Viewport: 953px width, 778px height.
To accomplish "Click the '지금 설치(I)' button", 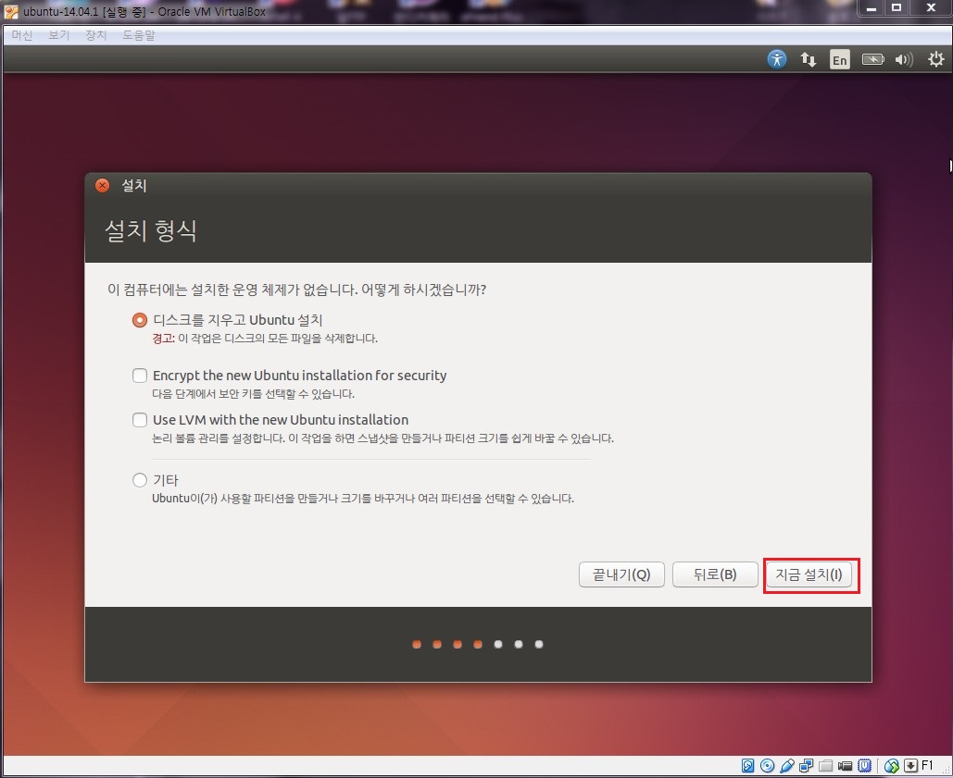I will (x=811, y=574).
